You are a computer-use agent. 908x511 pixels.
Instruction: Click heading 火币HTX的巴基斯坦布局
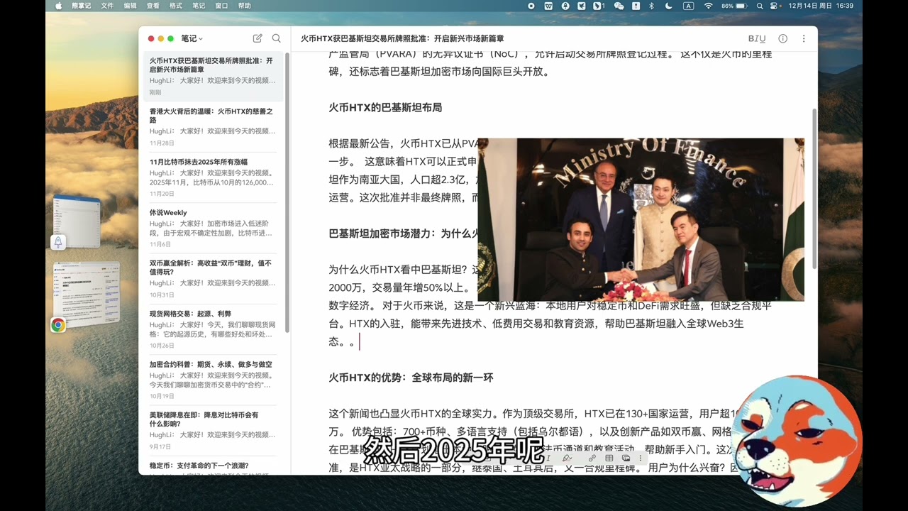[x=385, y=107]
